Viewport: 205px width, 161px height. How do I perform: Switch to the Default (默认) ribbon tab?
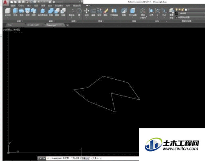(13, 6)
